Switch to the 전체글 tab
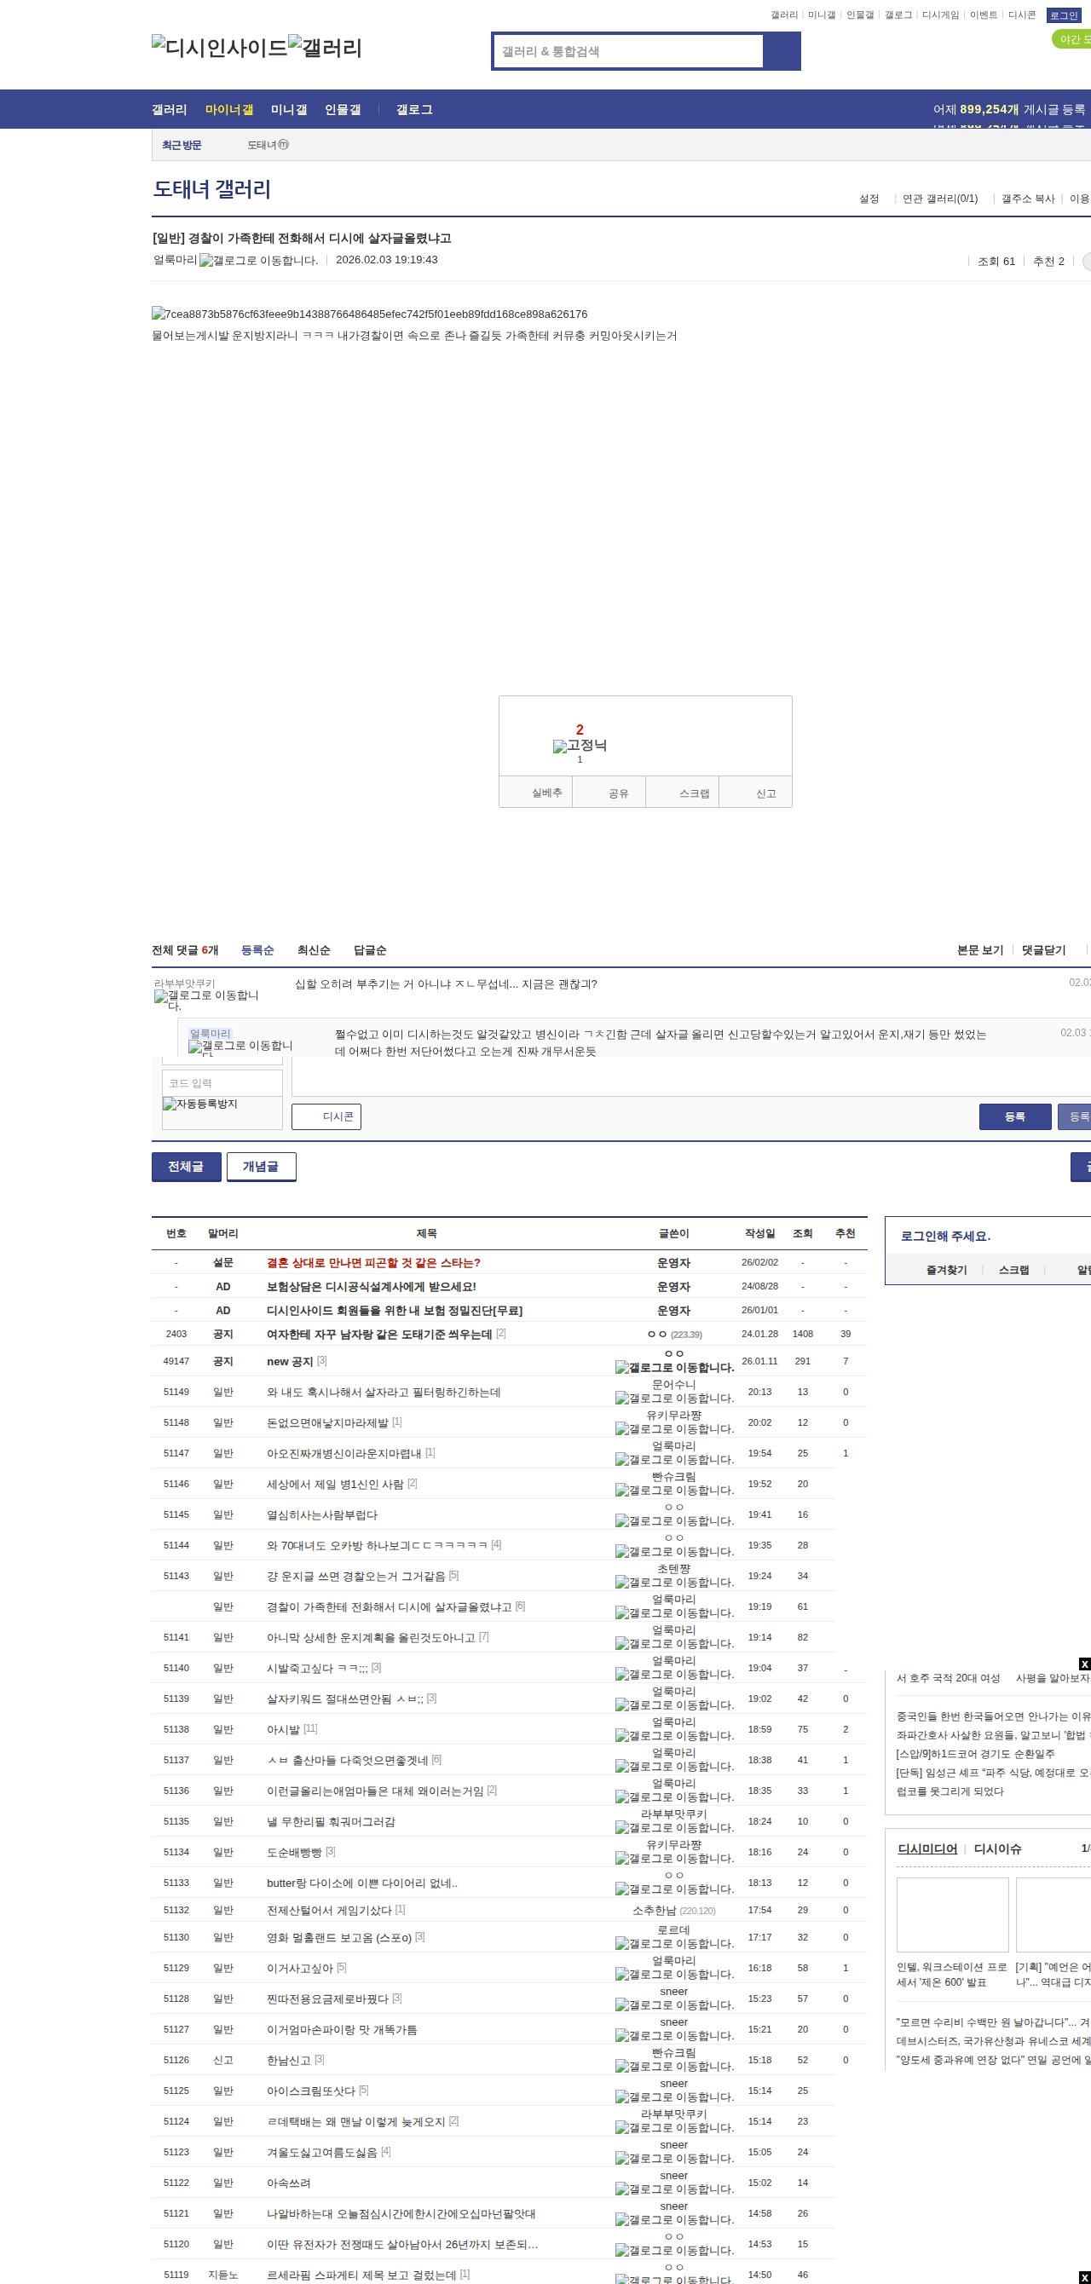This screenshot has width=1091, height=2284. 187,1167
